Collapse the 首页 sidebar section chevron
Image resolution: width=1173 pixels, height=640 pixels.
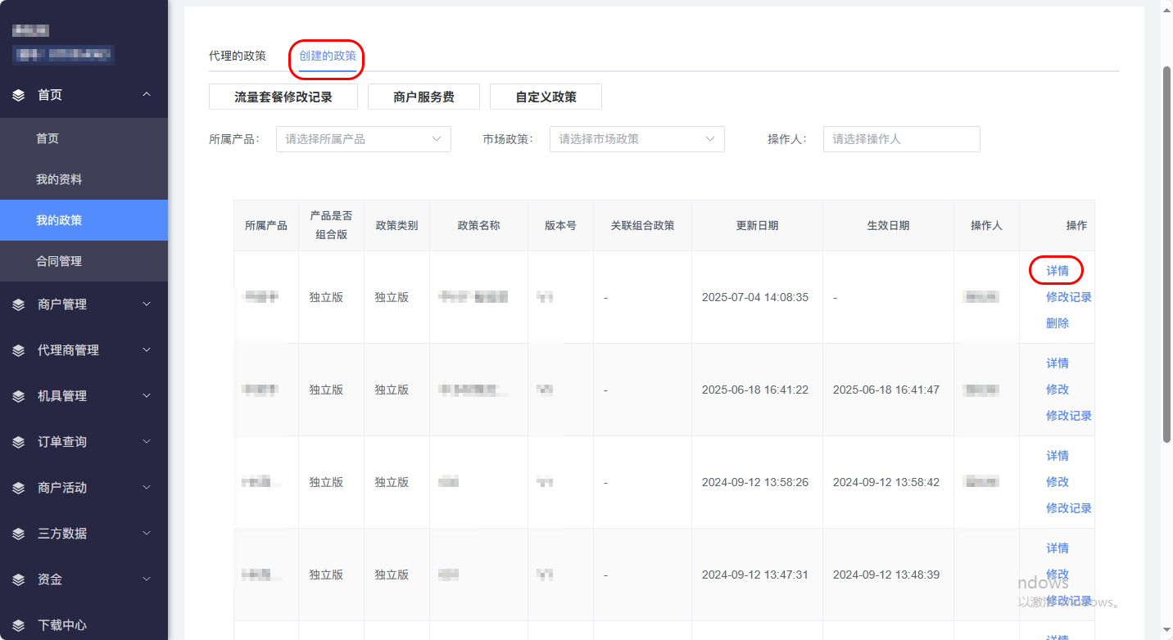147,95
